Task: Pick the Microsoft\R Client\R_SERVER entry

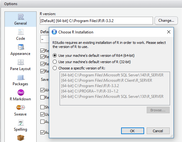Action: (107, 80)
